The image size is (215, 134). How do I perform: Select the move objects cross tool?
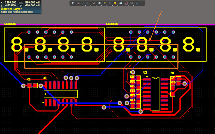tap(83, 3)
